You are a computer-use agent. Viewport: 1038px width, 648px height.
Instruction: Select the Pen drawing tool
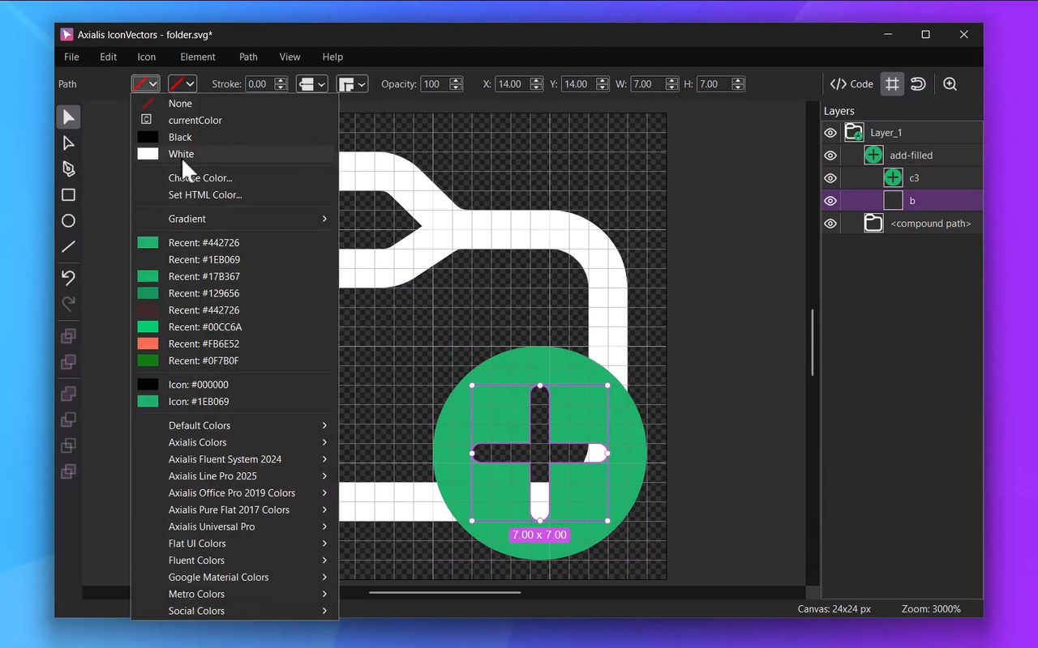point(69,168)
